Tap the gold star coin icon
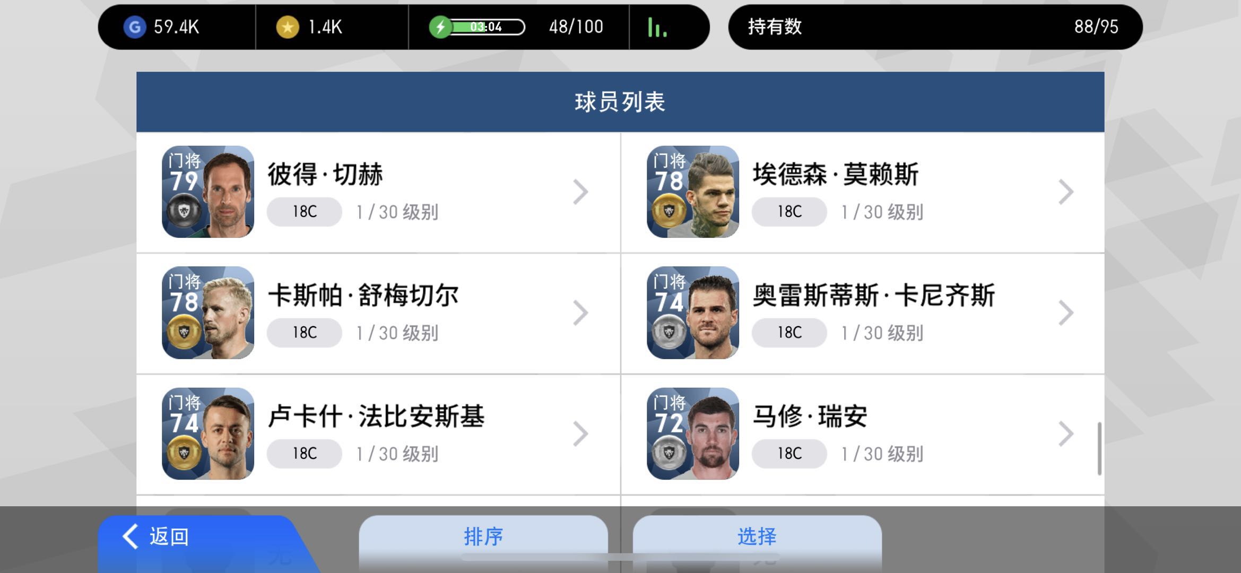The width and height of the screenshot is (1241, 573). [x=288, y=27]
